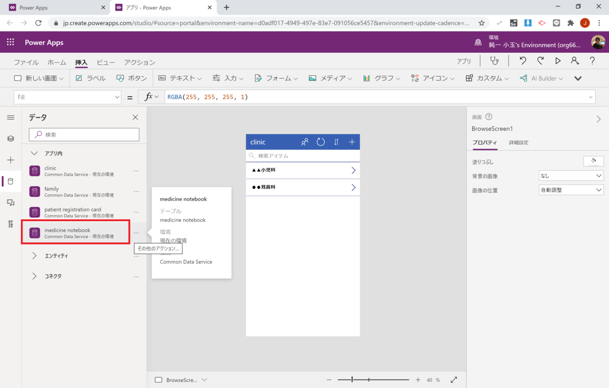Viewport: 609px width, 388px height.
Task: Click the fit to window icon
Action: point(454,379)
